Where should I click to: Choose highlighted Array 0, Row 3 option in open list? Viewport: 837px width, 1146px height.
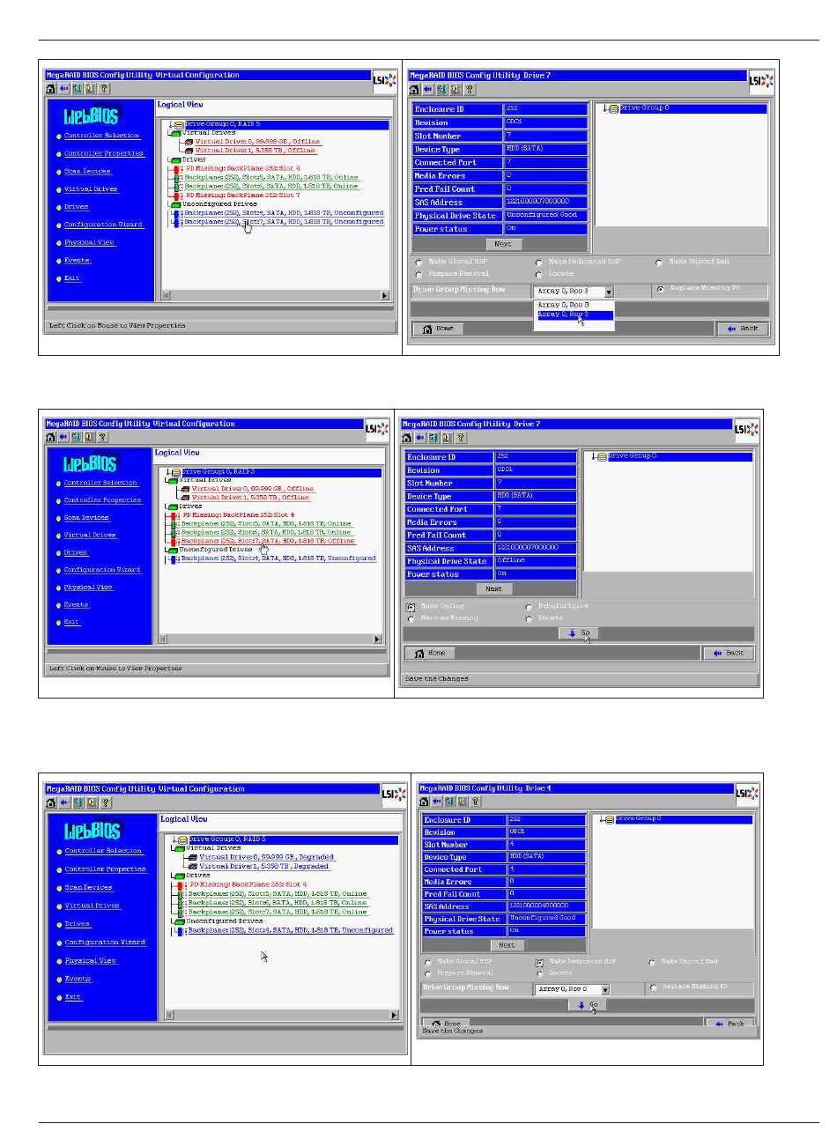[x=574, y=314]
